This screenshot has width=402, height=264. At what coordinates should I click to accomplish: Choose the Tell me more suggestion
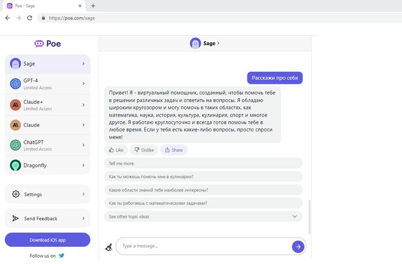pyautogui.click(x=203, y=163)
